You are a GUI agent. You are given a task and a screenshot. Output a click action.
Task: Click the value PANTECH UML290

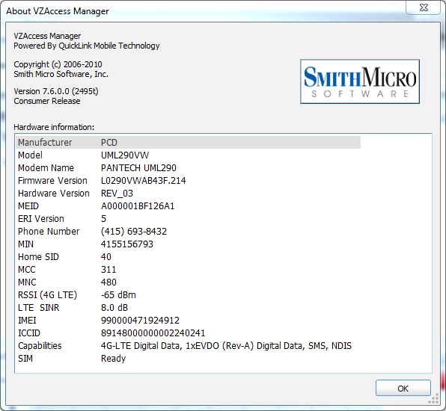(138, 168)
